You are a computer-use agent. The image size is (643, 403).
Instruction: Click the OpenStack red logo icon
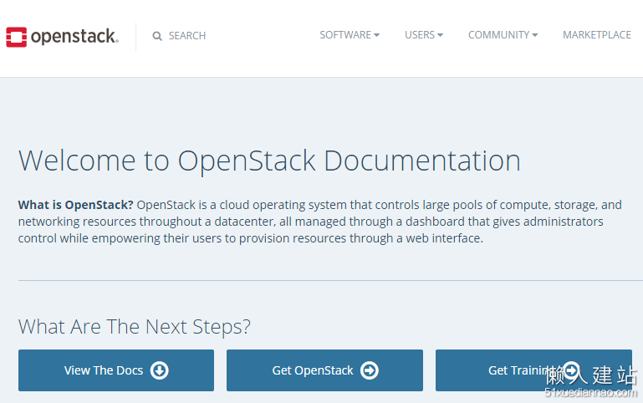click(x=17, y=37)
